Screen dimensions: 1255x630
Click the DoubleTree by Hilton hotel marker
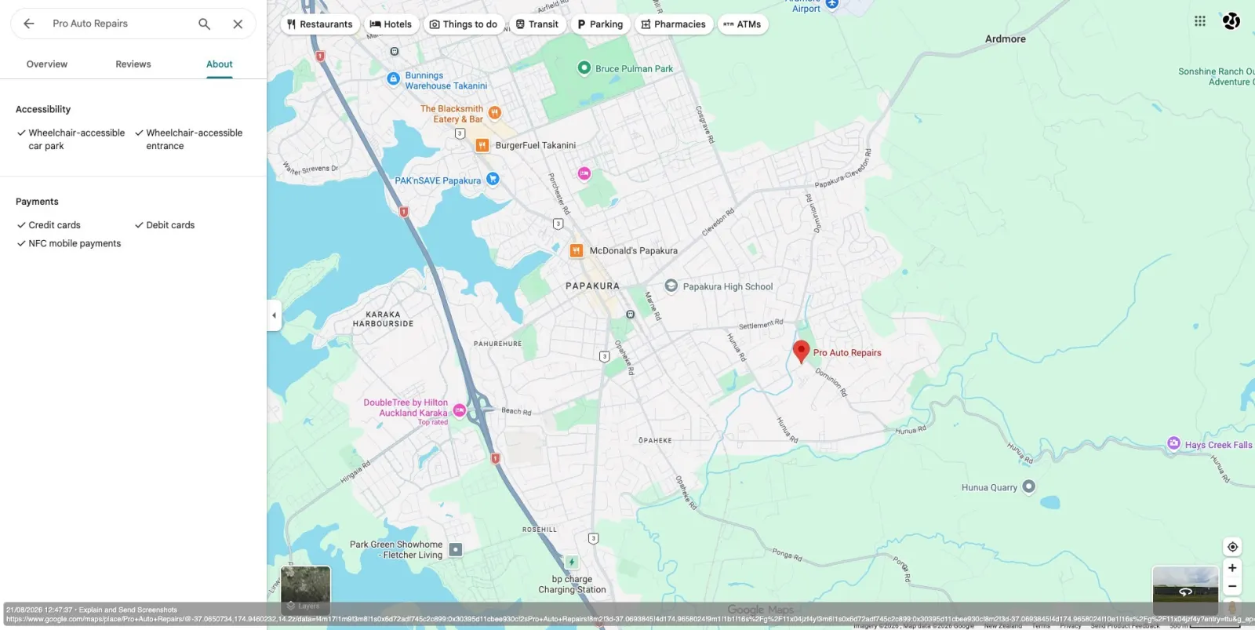point(460,410)
